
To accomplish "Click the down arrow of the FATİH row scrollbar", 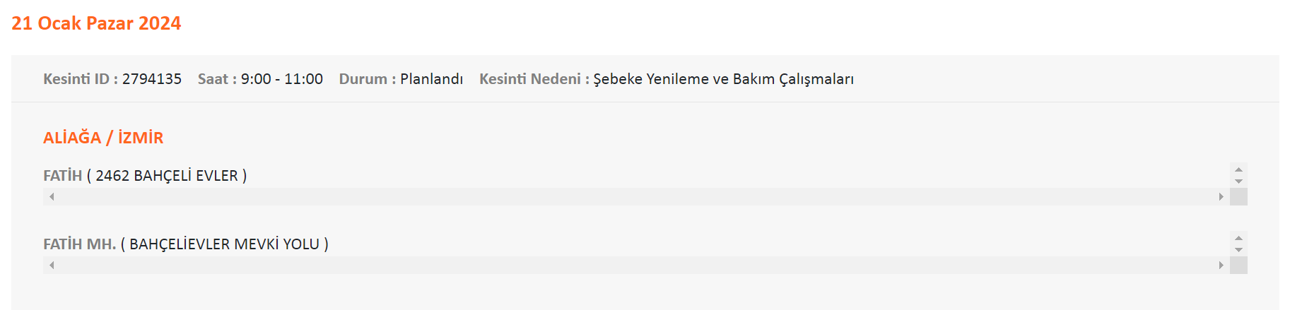I will 1238,181.
